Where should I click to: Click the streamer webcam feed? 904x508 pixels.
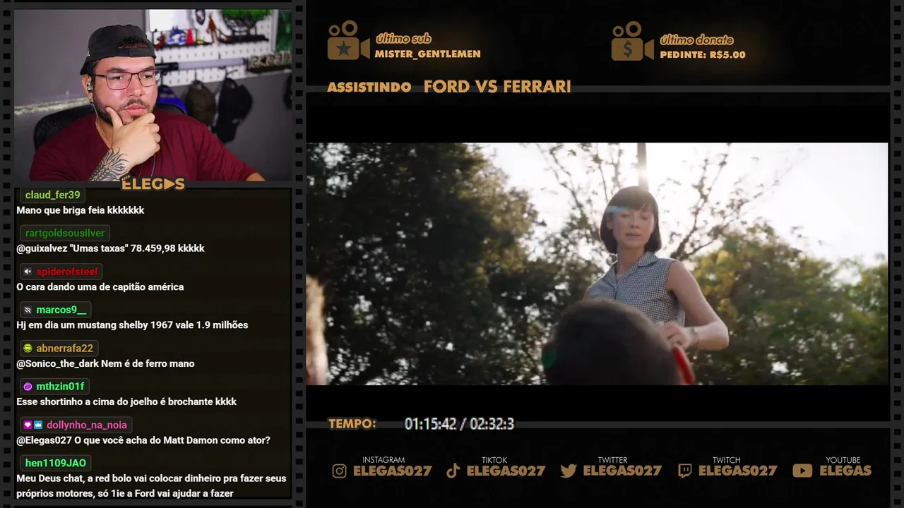153,95
